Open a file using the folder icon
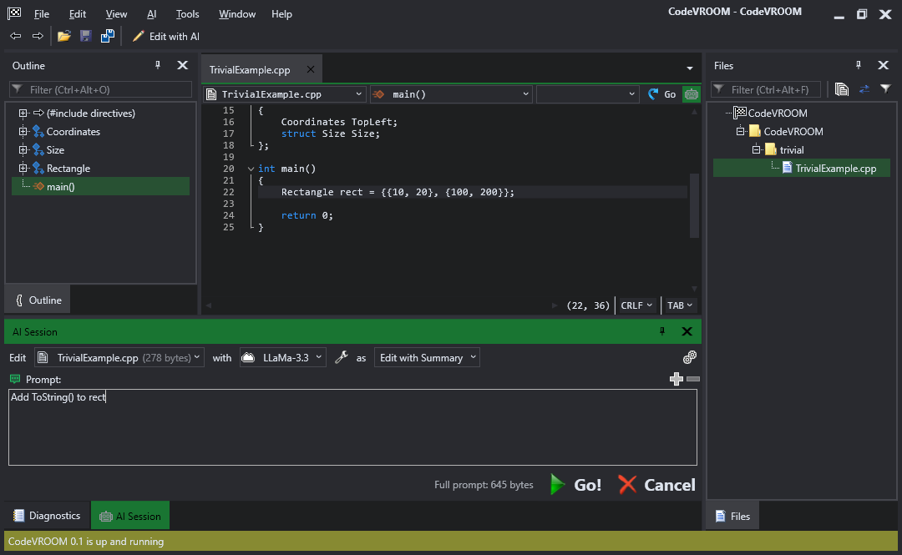Screen dimensions: 902x555 point(63,36)
